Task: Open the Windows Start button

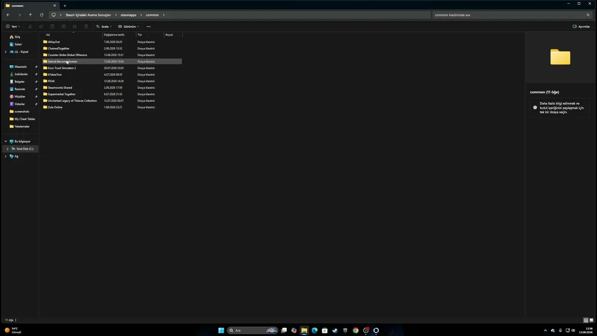Action: pos(221,330)
